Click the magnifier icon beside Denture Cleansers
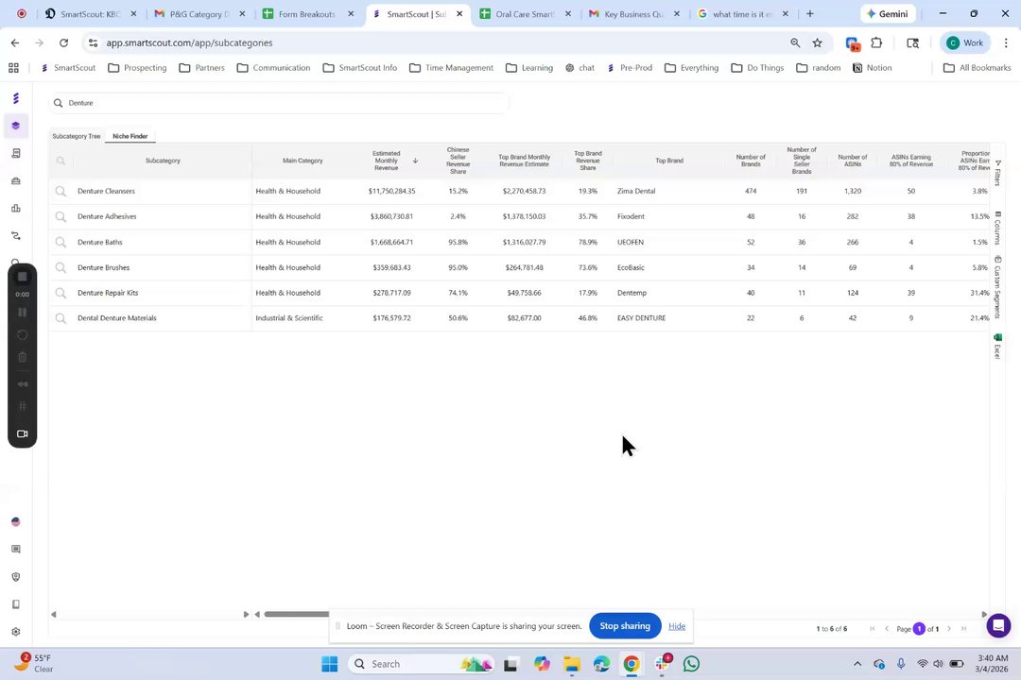 click(61, 192)
